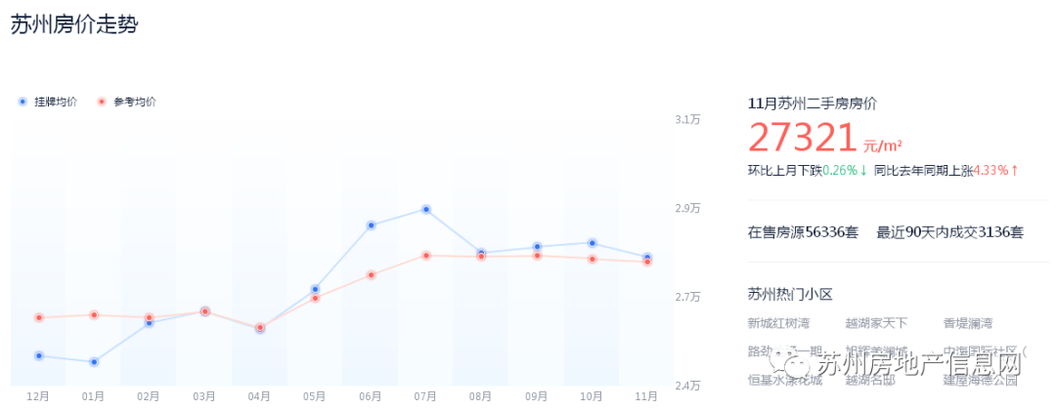Select the red 07月 data point
This screenshot has width=1056, height=410.
click(x=426, y=256)
